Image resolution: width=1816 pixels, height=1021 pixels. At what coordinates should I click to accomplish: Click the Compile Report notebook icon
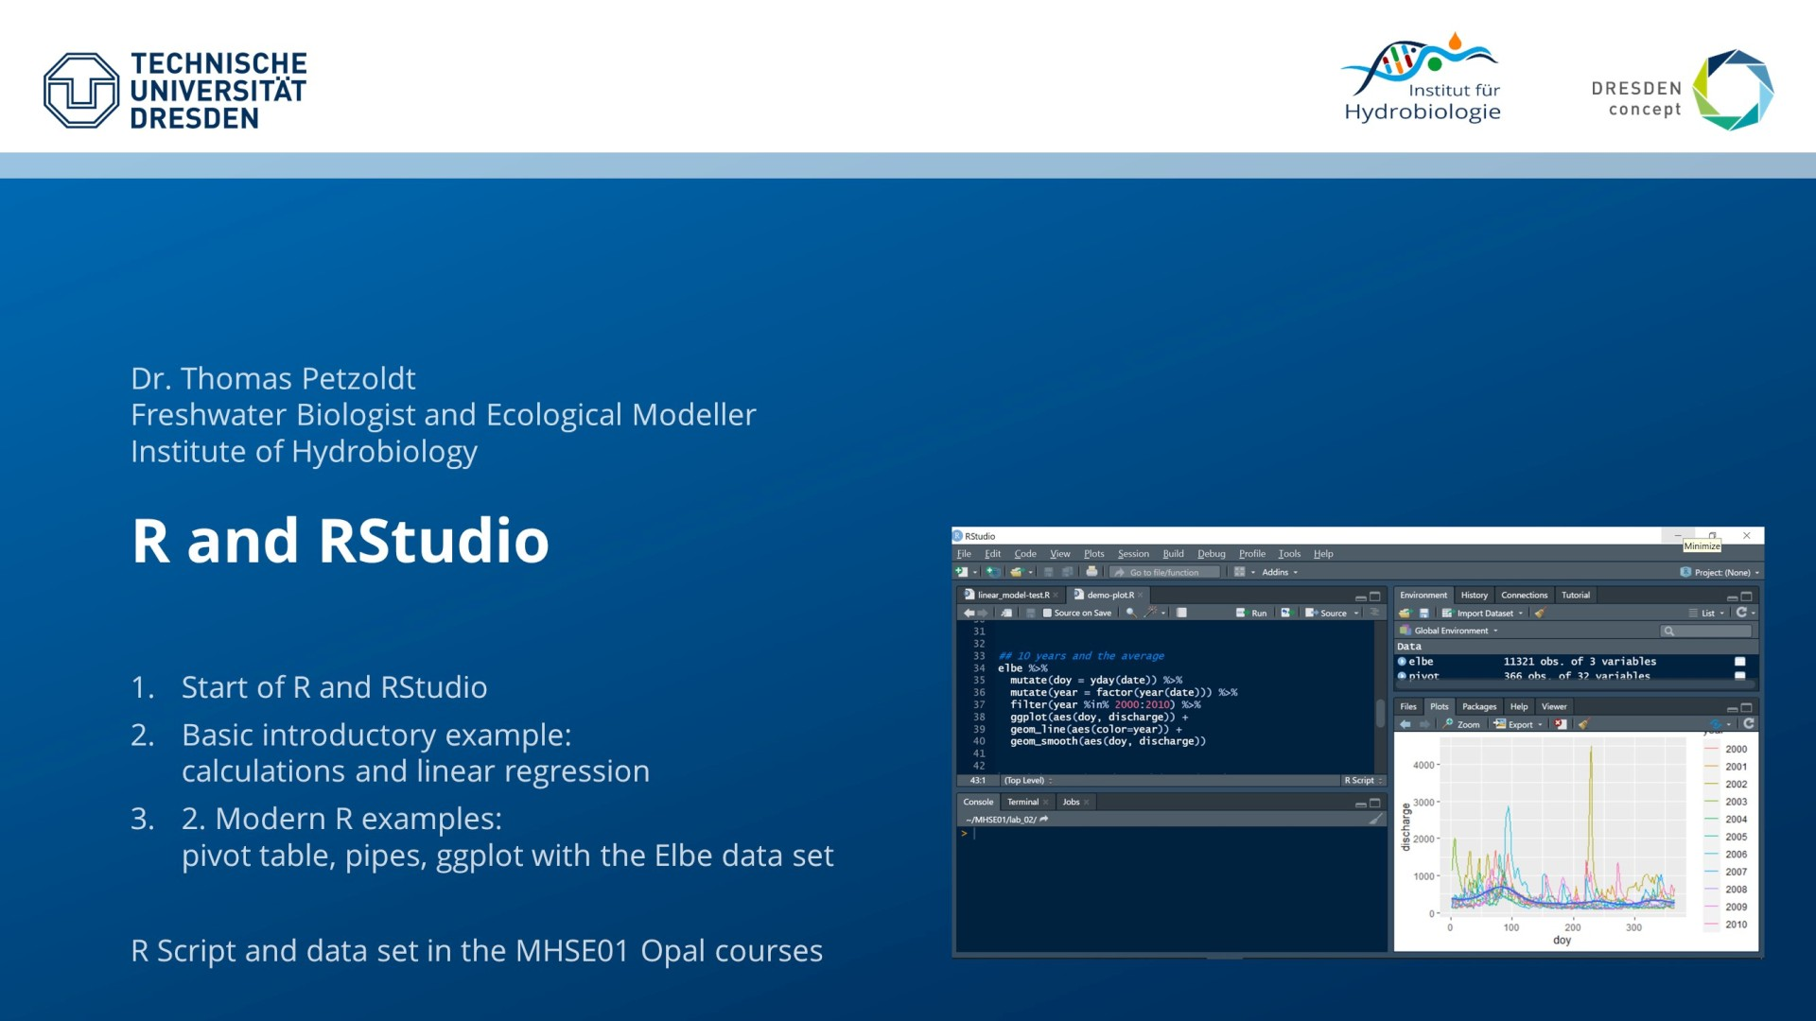tap(1181, 613)
